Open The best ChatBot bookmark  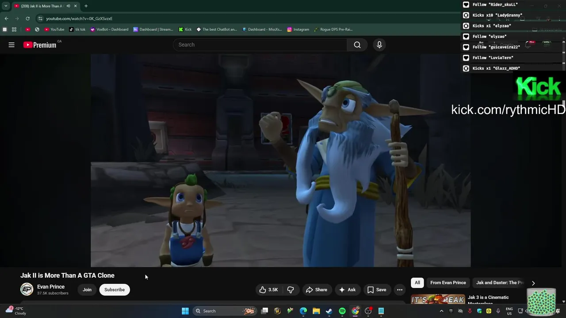[217, 30]
